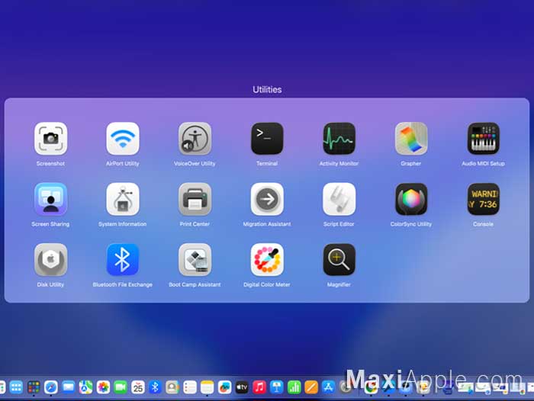The image size is (534, 401).
Task: Open Freeform from the Dock
Action: (224, 387)
